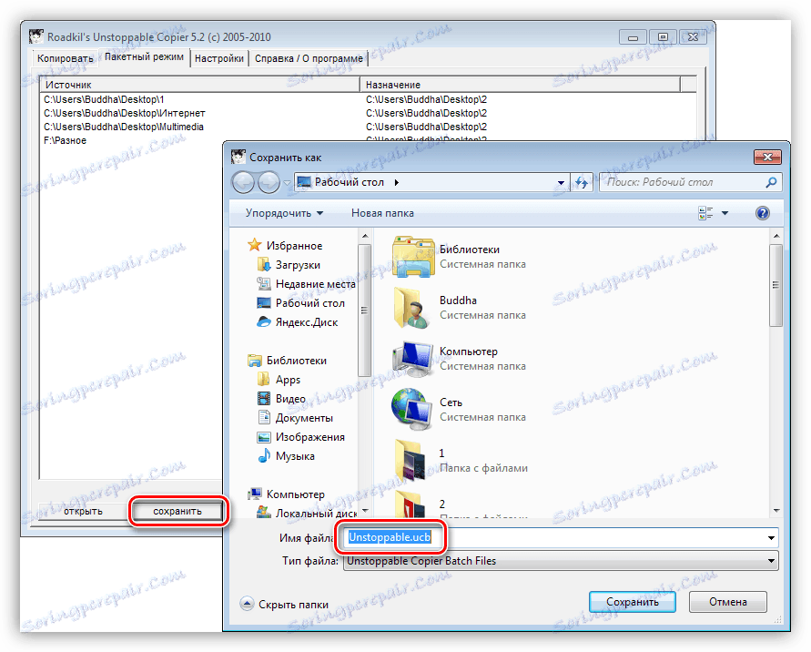
Task: Click the Сохранить как dialog title icon
Action: pos(238,157)
